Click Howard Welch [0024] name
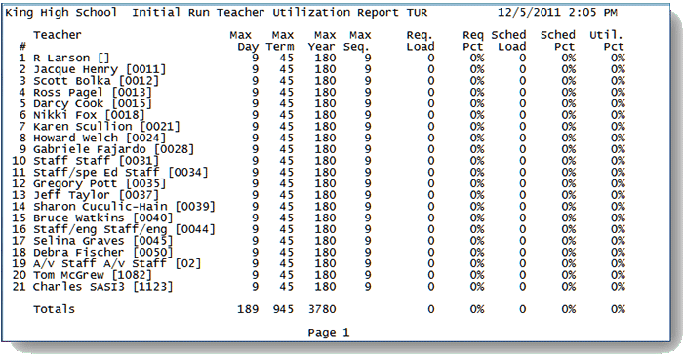This screenshot has height=357, width=683. tap(100, 138)
